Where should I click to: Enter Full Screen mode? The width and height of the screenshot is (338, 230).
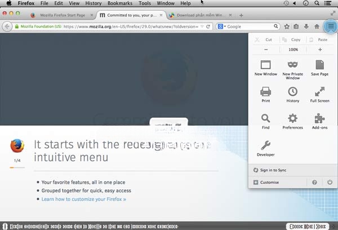click(x=319, y=95)
